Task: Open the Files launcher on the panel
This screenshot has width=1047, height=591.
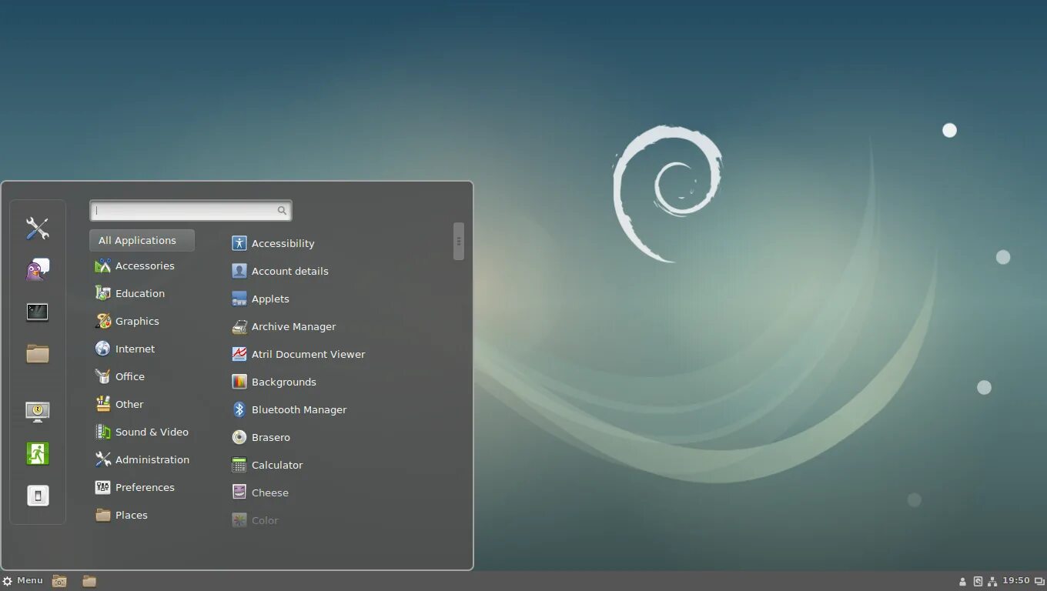Action: (x=89, y=581)
